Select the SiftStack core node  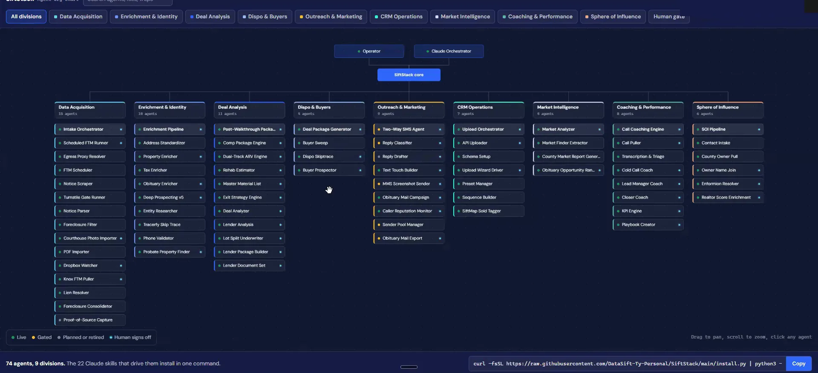tap(409, 75)
